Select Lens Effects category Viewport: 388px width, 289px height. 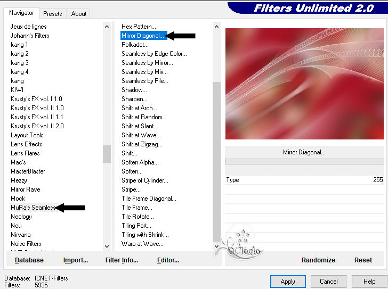[x=27, y=144]
